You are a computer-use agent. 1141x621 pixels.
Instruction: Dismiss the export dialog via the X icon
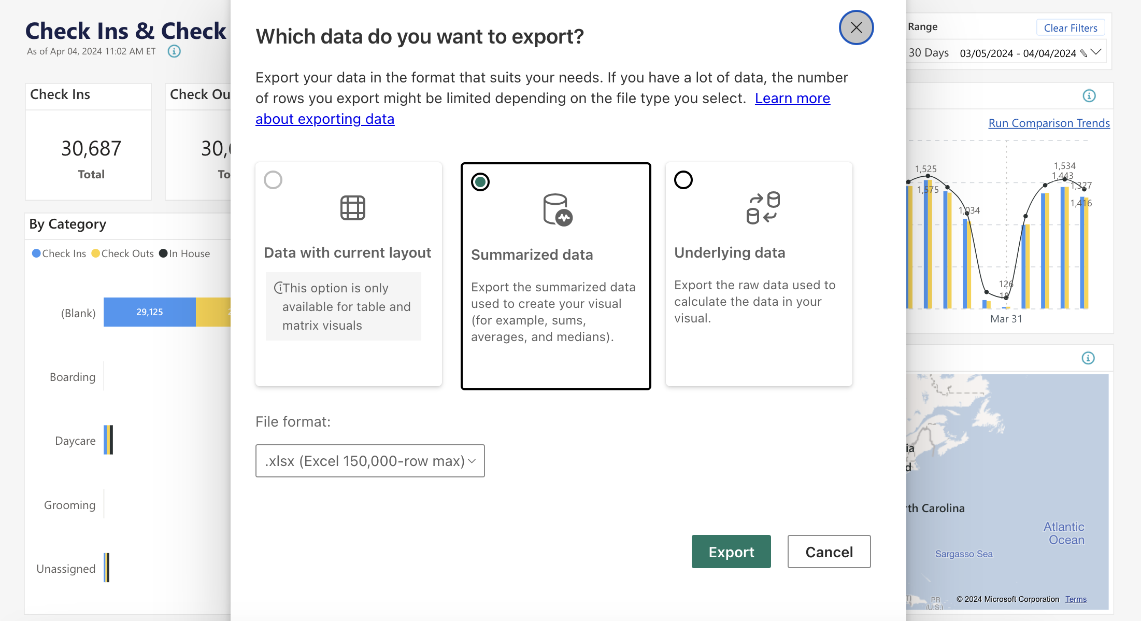[x=856, y=27]
